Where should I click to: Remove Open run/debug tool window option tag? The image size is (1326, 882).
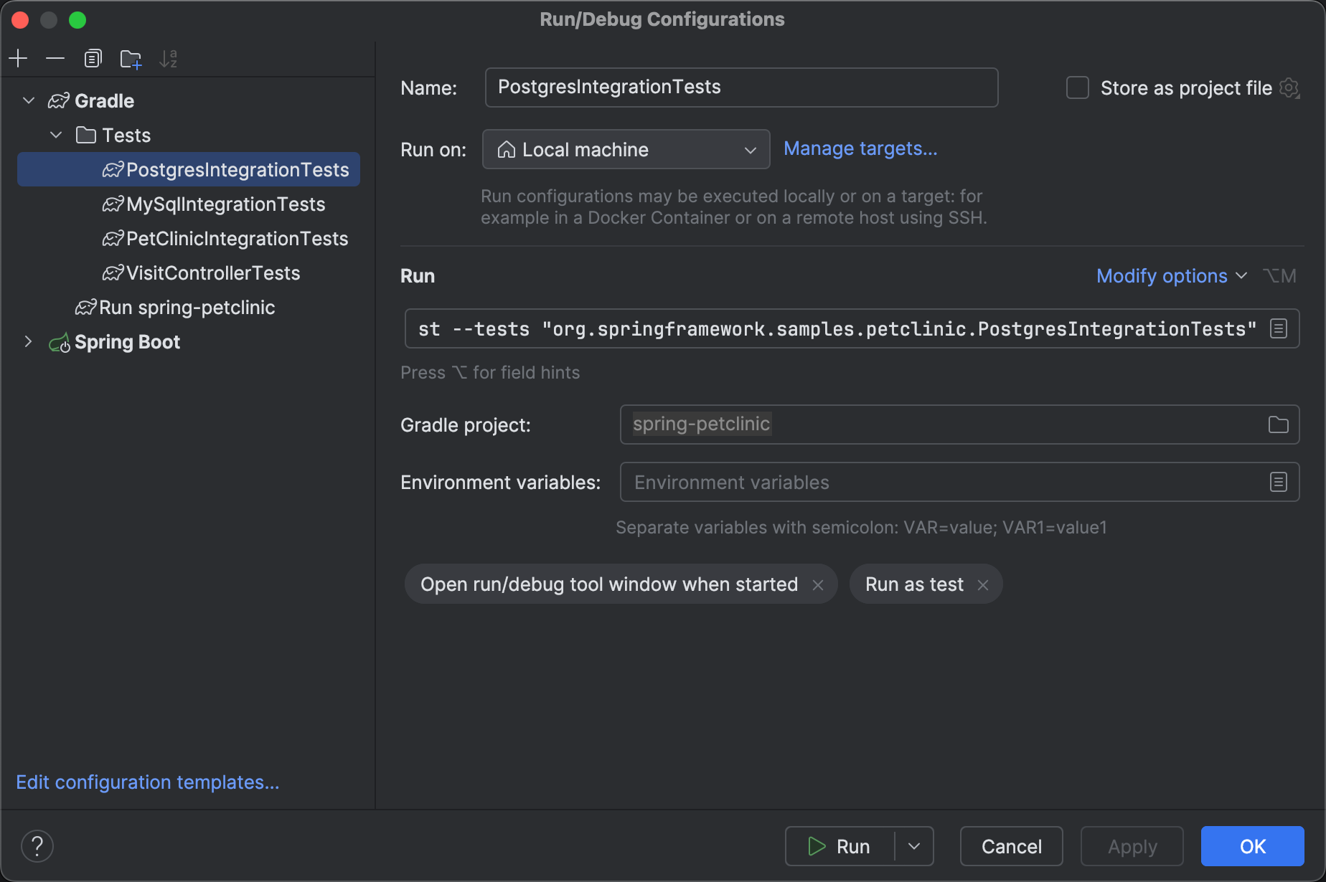tap(818, 585)
